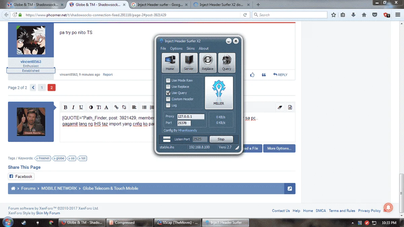This screenshot has height=227, width=404.
Task: Switch editor to BB code mode icon
Action: coord(290,107)
